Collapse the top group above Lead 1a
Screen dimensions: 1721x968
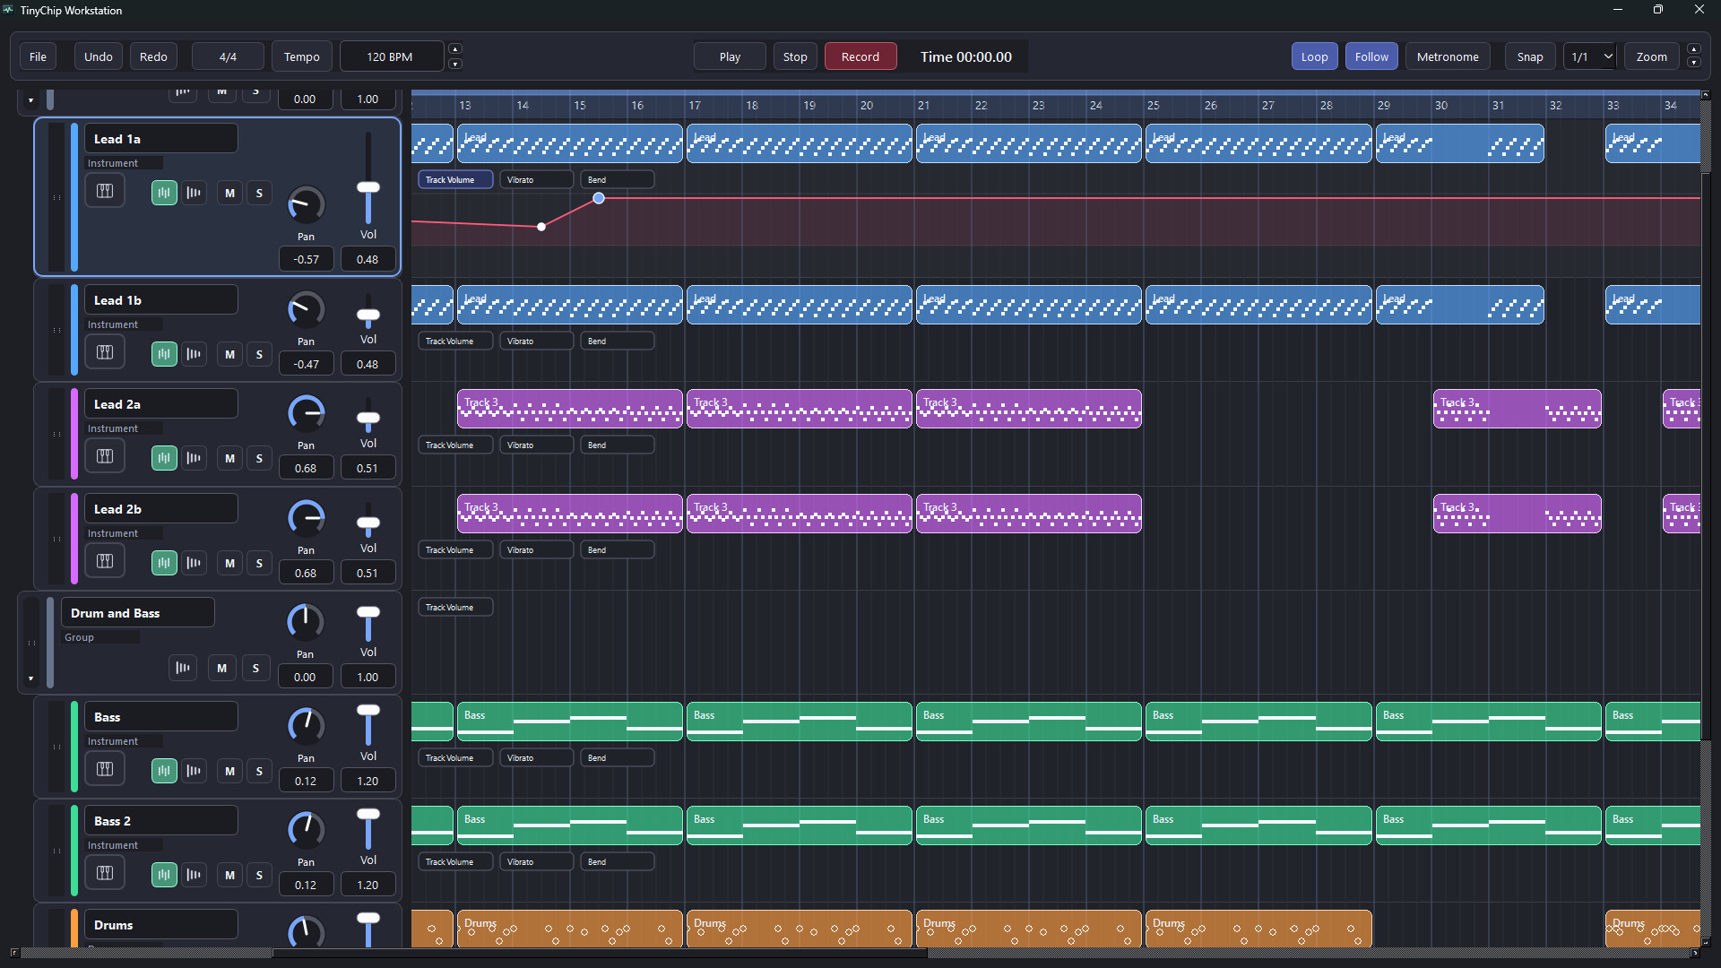coord(30,100)
